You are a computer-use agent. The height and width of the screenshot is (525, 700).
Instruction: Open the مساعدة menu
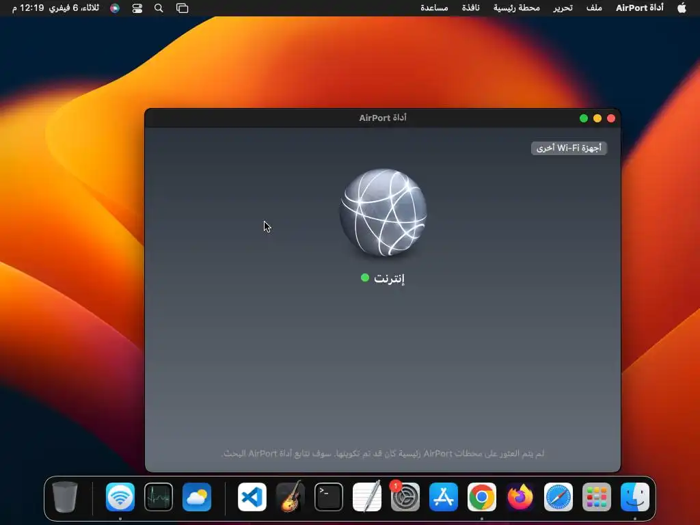pyautogui.click(x=434, y=8)
